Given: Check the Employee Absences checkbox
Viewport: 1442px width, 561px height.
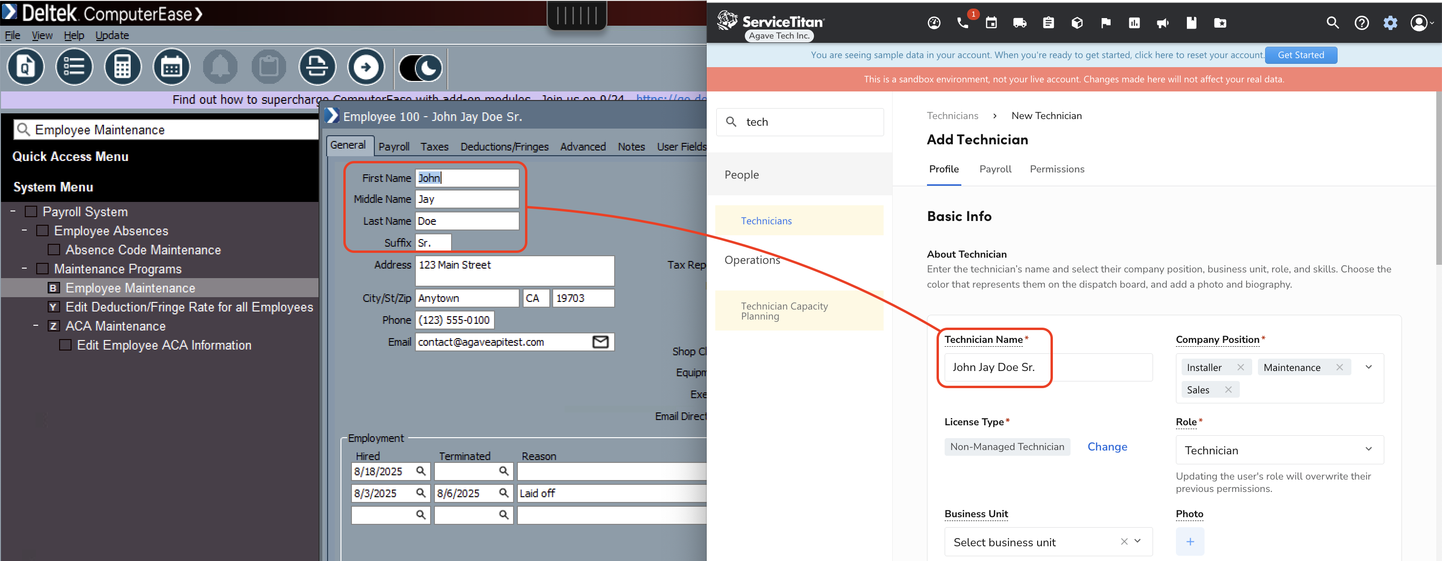Looking at the screenshot, I should tap(42, 230).
